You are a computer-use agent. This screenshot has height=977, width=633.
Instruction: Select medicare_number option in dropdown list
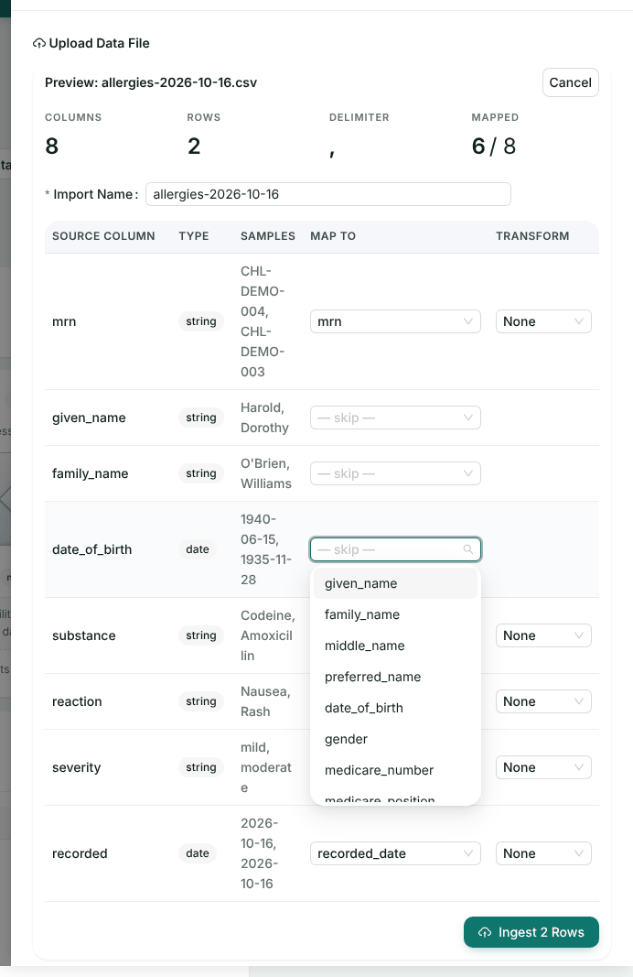pyautogui.click(x=395, y=770)
